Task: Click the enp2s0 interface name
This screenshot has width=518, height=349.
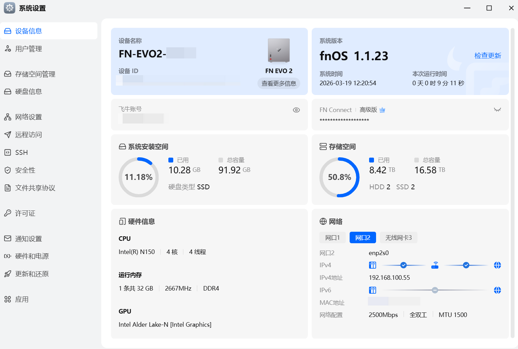Action: click(379, 253)
